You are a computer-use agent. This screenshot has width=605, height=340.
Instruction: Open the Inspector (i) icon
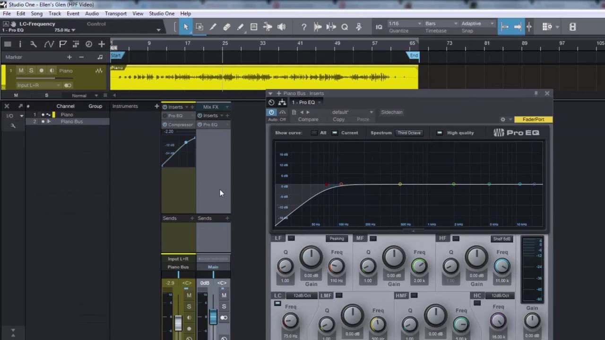pos(20,44)
